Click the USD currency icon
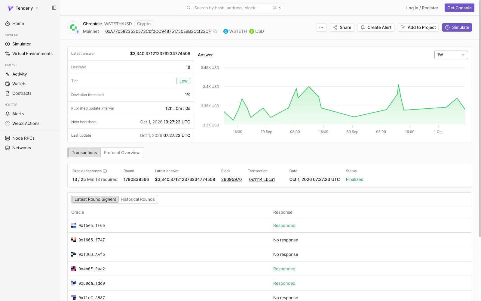The width and height of the screenshot is (481, 301). coord(252,31)
